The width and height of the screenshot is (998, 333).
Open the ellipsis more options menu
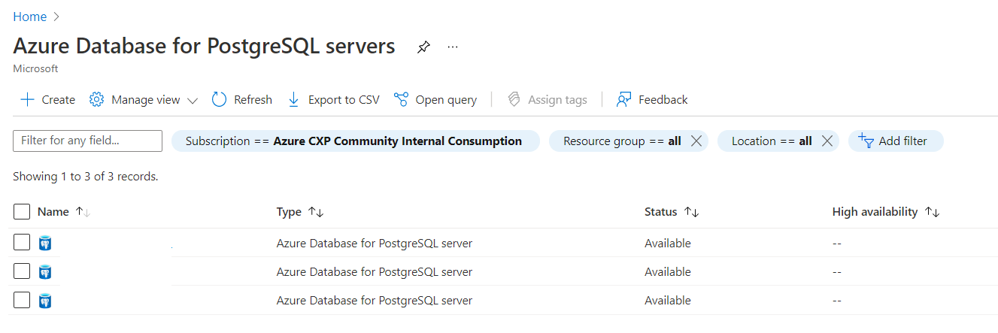click(x=453, y=47)
